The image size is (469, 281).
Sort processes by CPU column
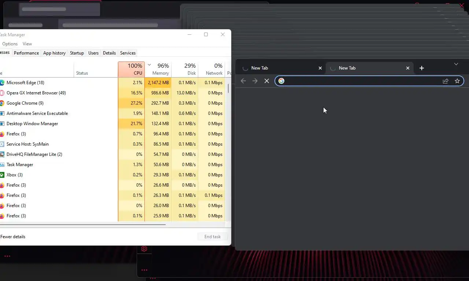pos(132,69)
